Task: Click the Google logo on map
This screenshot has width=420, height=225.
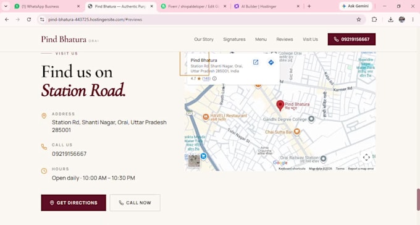Action: (280, 163)
